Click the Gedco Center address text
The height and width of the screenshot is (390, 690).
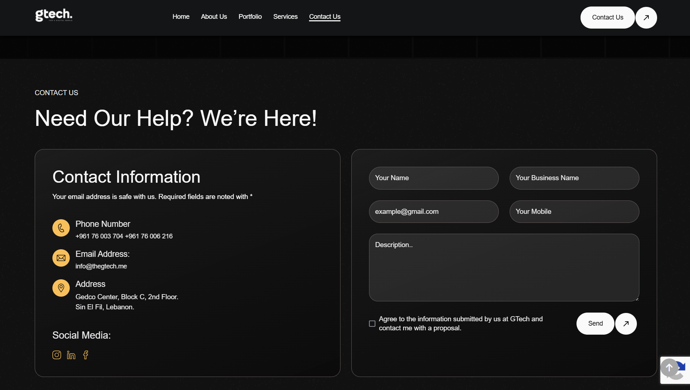(127, 302)
